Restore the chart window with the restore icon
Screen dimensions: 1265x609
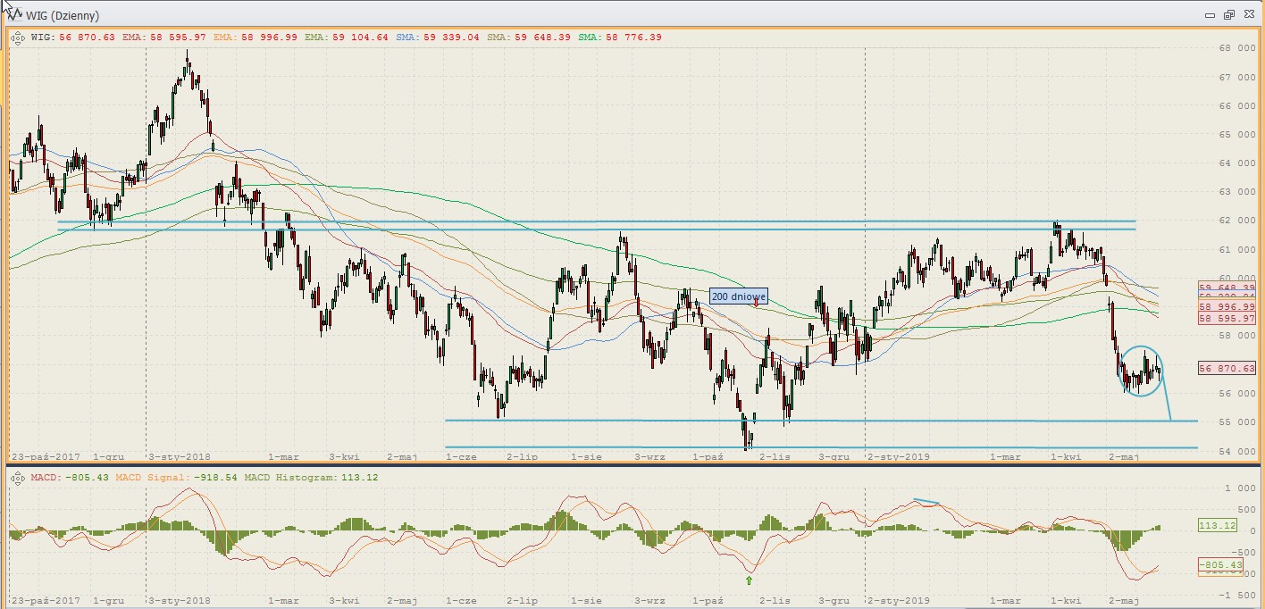tap(1228, 15)
